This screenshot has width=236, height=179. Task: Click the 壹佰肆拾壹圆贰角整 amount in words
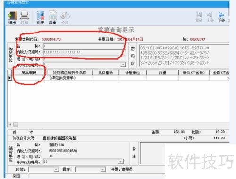[x=59, y=138]
